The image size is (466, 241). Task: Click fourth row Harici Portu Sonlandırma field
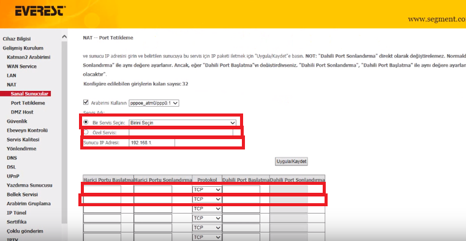[x=152, y=218]
